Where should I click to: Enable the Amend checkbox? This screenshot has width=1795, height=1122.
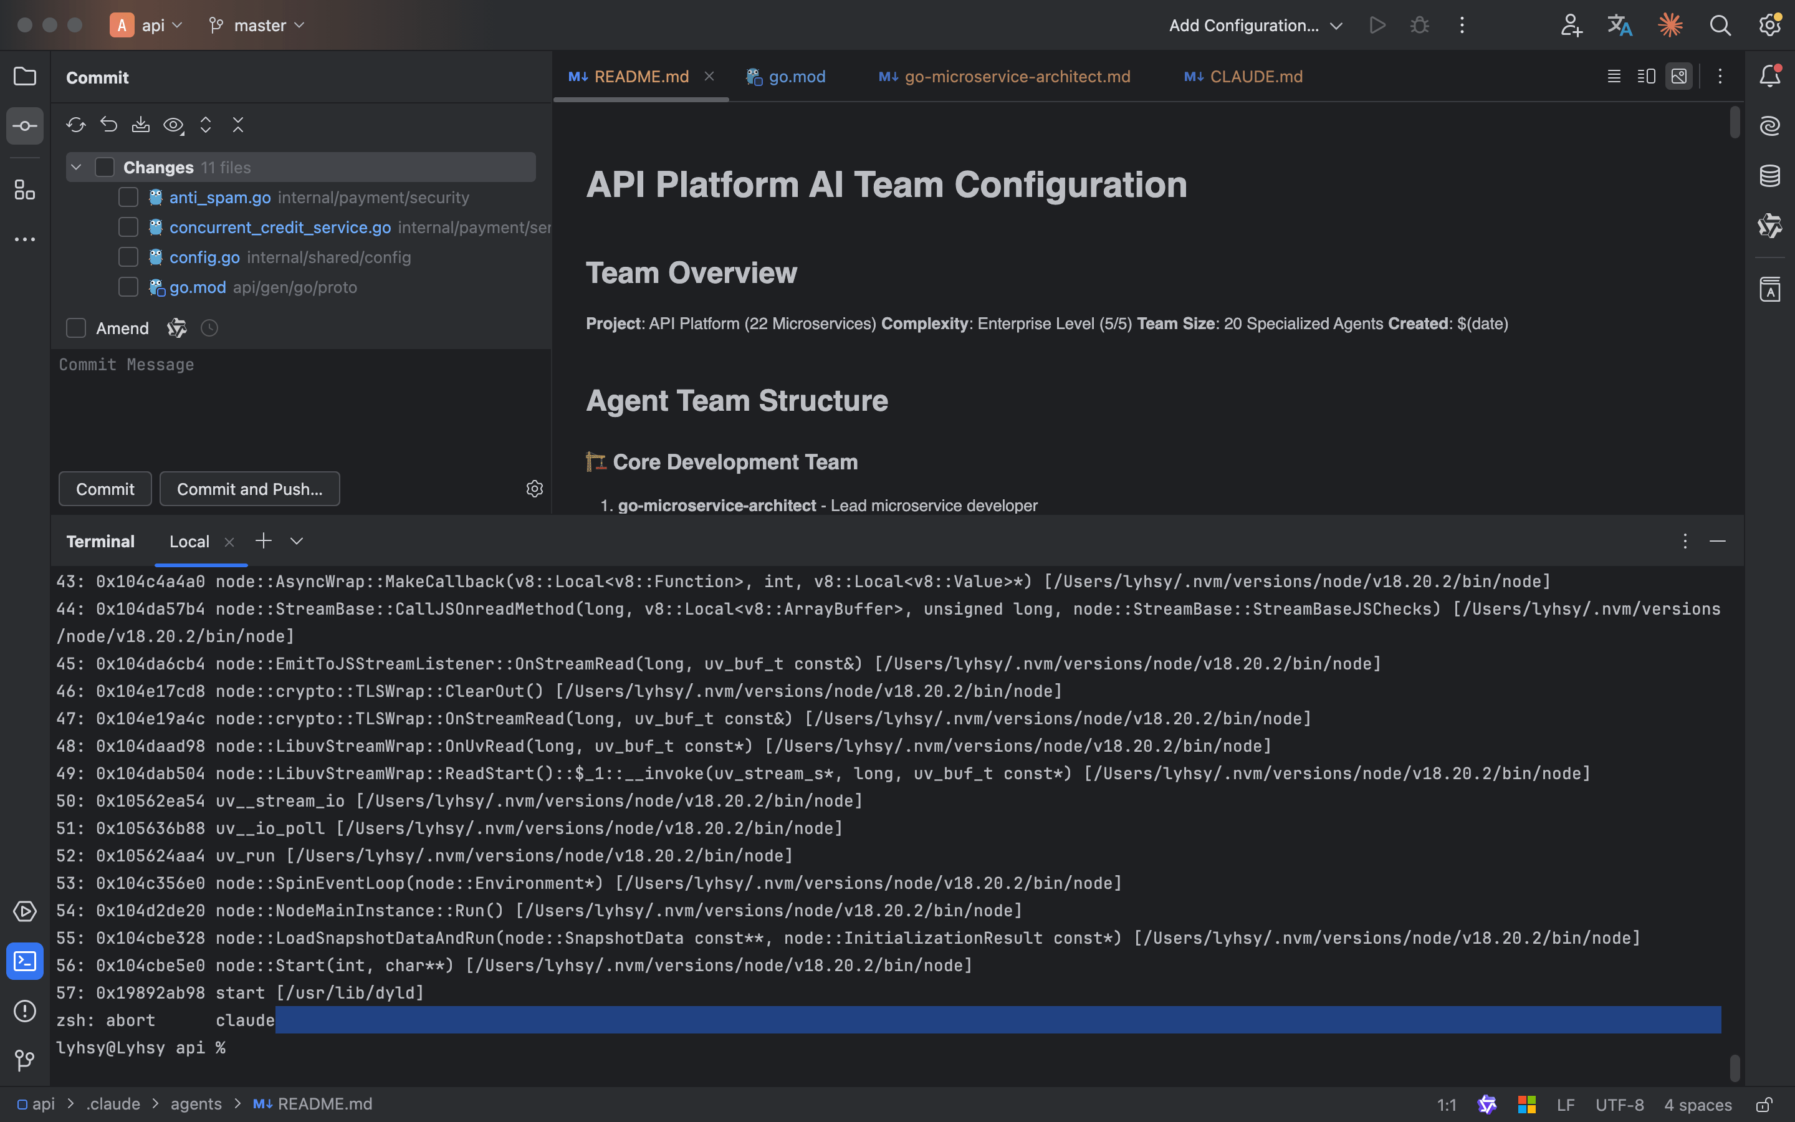[75, 328]
